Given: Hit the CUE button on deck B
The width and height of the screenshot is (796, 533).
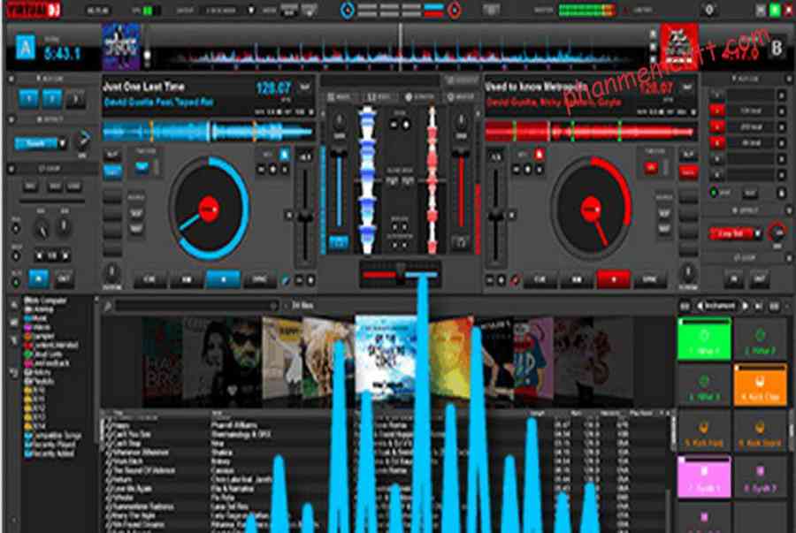Looking at the screenshot, I should point(540,279).
